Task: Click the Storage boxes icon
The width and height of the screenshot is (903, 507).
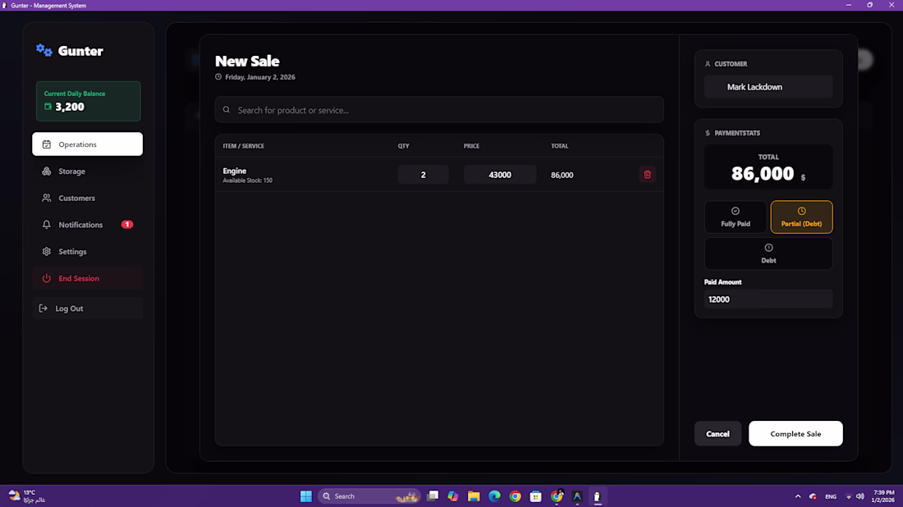Action: 47,171
